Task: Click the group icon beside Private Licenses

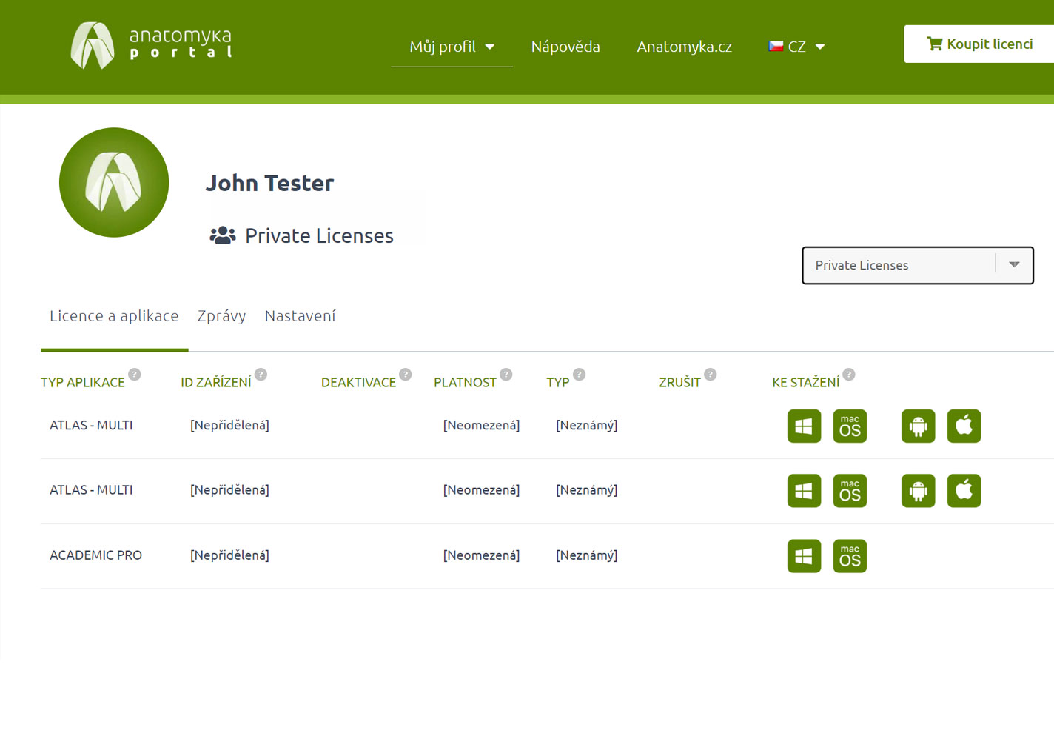Action: pos(223,235)
